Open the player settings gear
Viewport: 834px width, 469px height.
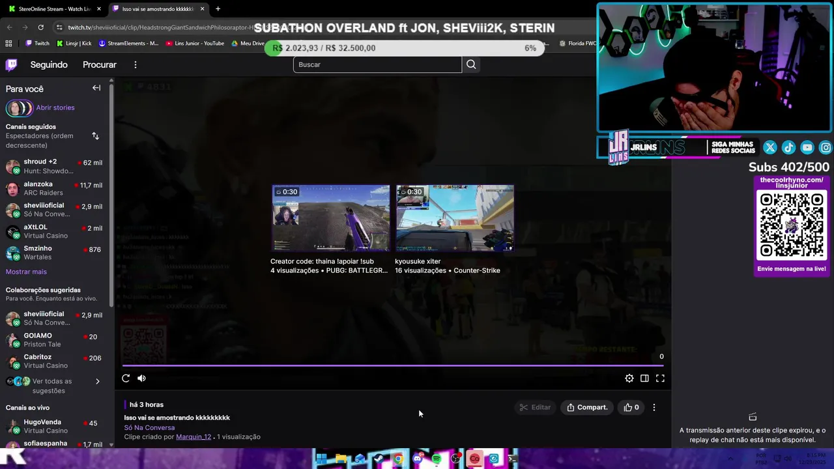629,378
